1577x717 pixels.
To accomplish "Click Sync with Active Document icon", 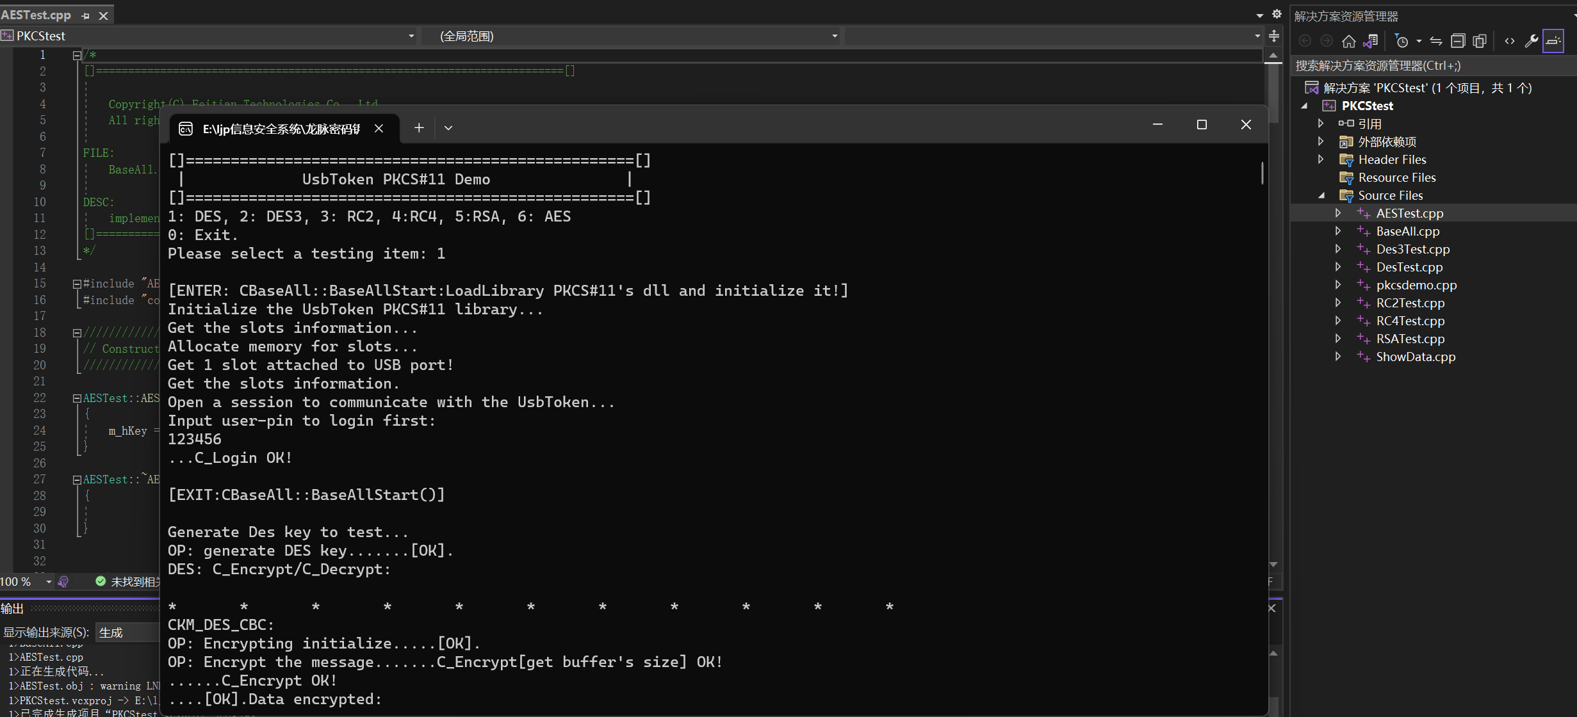I will coord(1436,42).
